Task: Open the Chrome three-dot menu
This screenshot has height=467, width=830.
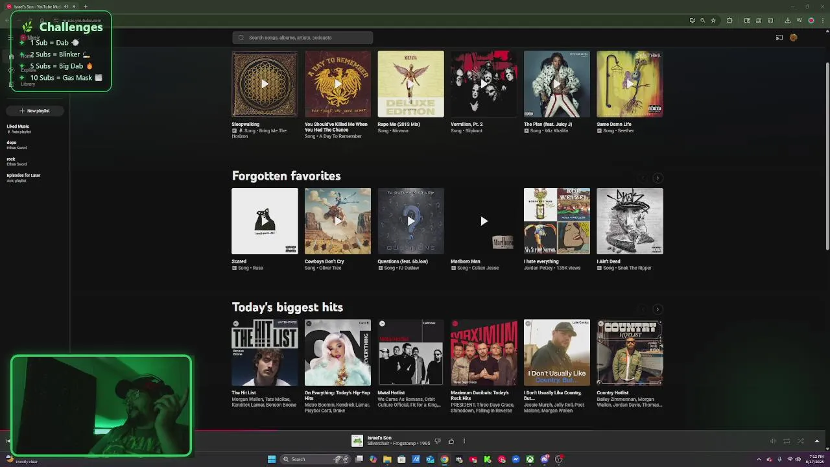Action: point(822,21)
